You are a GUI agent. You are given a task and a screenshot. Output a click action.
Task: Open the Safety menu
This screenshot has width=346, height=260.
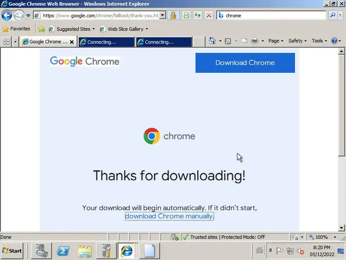(298, 41)
